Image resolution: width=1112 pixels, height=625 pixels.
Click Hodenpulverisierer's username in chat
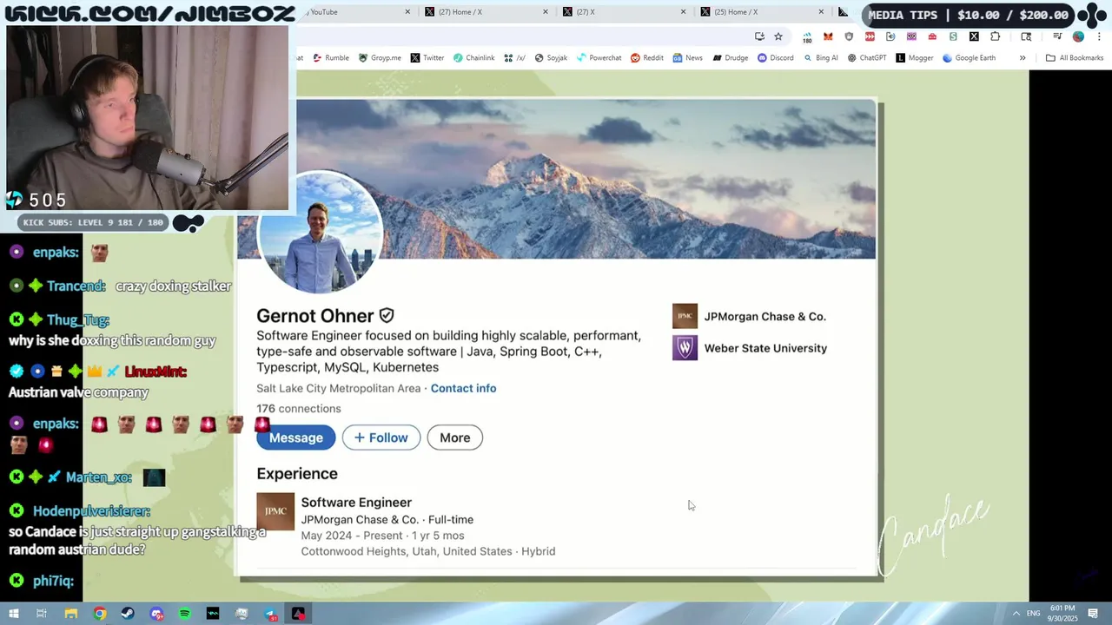pos(91,511)
